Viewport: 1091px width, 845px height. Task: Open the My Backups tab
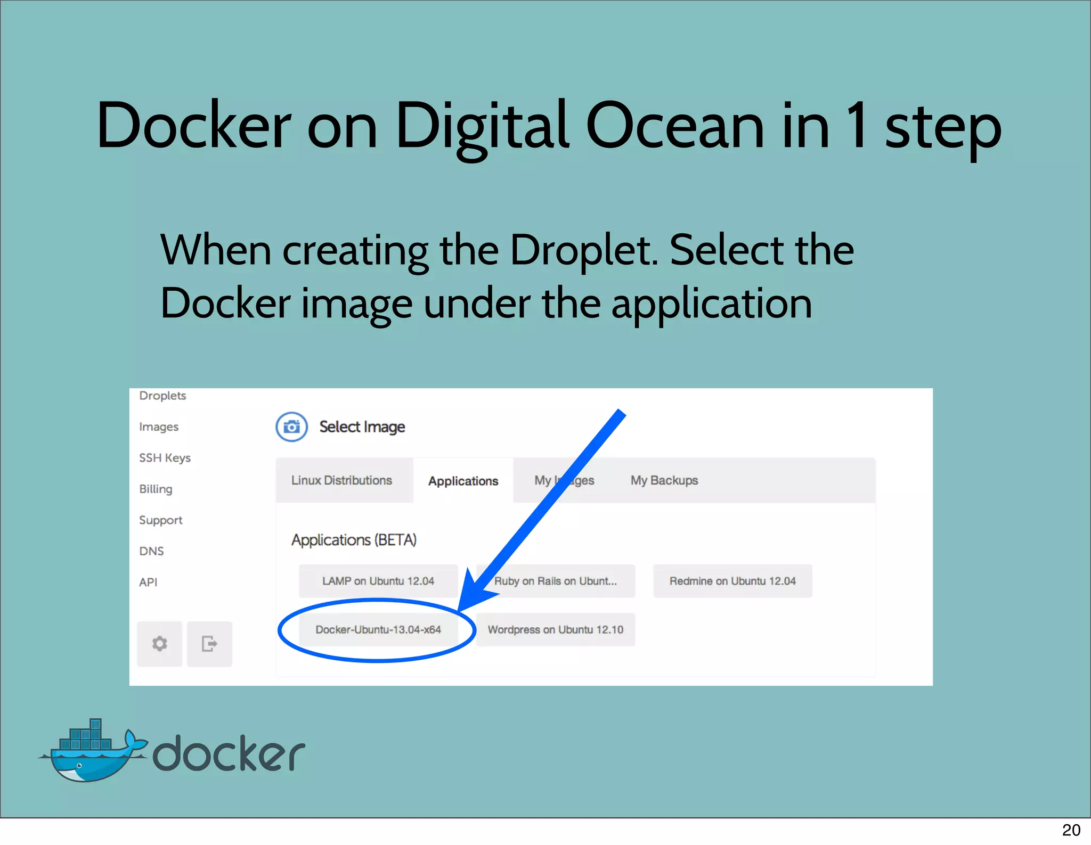click(664, 480)
